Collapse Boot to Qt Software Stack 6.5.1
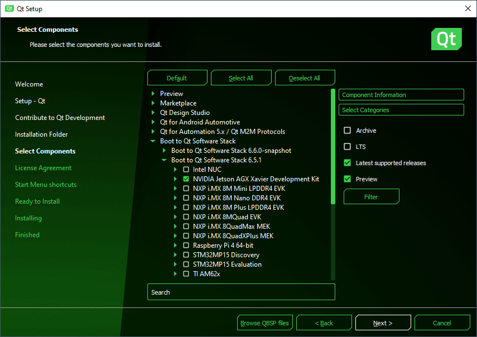The width and height of the screenshot is (477, 337). click(x=164, y=160)
